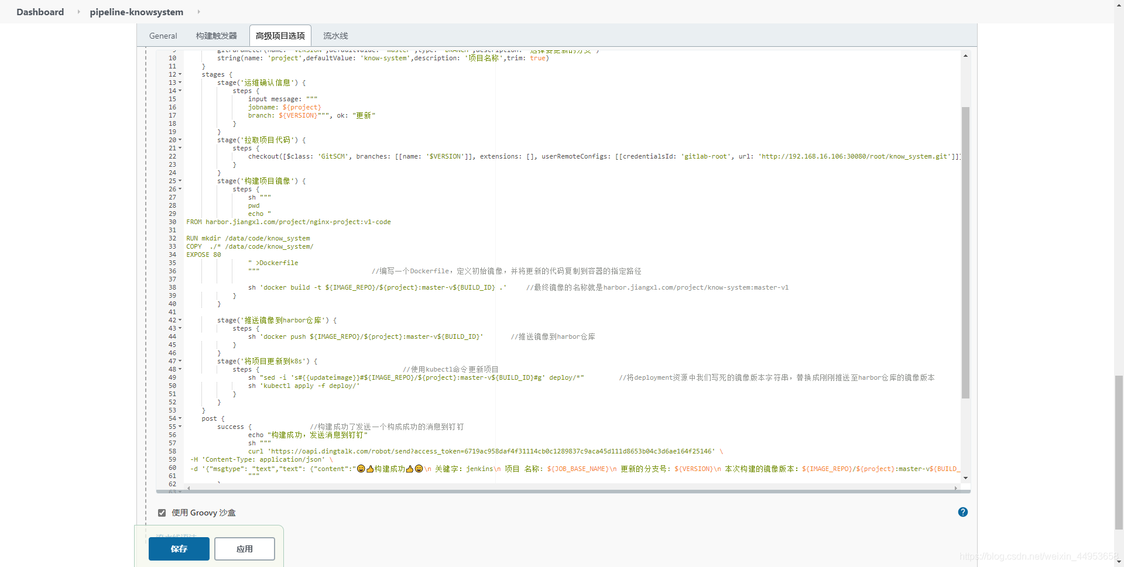This screenshot has width=1124, height=567.
Task: Click the stage '运维确认信息' line
Action: [262, 83]
